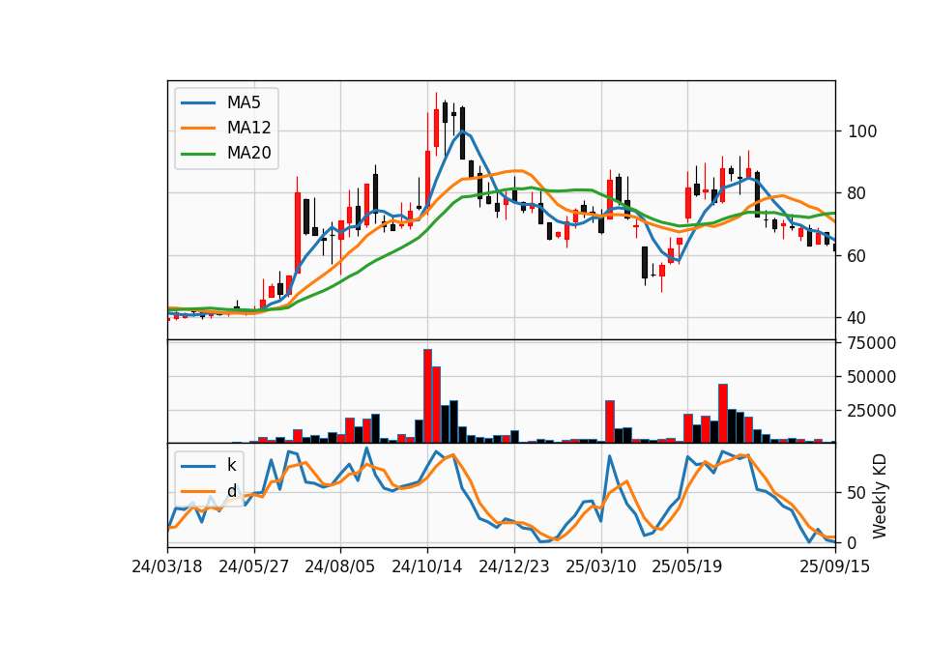This screenshot has height=667, width=928.
Task: Click the 50 tick on KD axis
Action: [857, 492]
